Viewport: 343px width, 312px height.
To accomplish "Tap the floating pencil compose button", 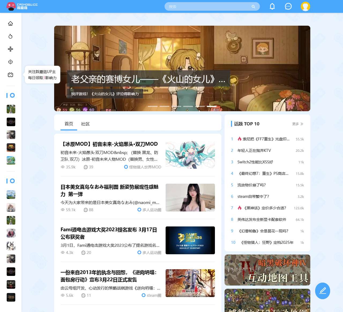I will point(323,291).
